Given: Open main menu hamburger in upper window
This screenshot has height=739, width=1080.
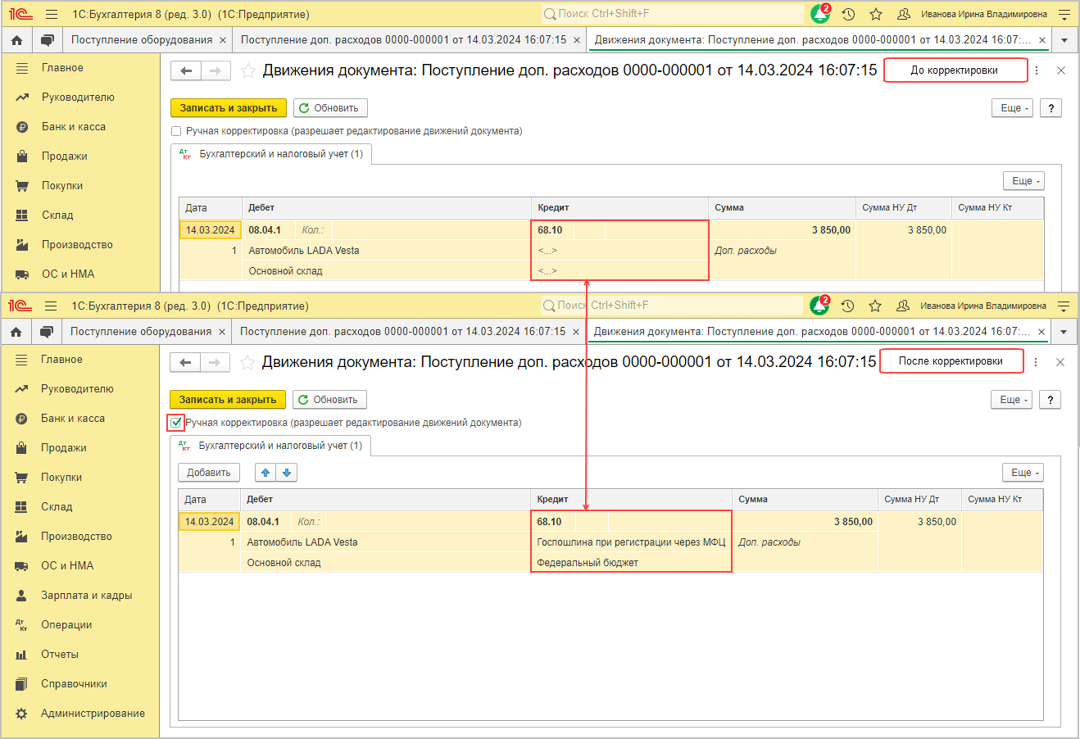Looking at the screenshot, I should tap(52, 15).
